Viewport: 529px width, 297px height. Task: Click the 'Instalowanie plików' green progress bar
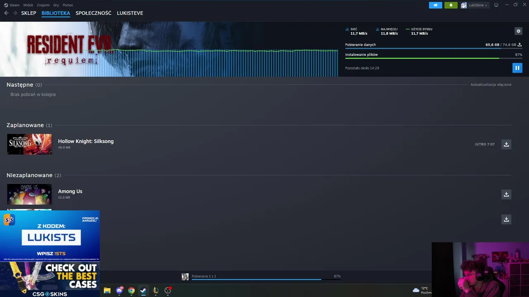(x=434, y=58)
